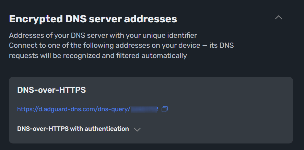
Task: Click 'requests will be recognized and filtered' text
Action: [98, 56]
